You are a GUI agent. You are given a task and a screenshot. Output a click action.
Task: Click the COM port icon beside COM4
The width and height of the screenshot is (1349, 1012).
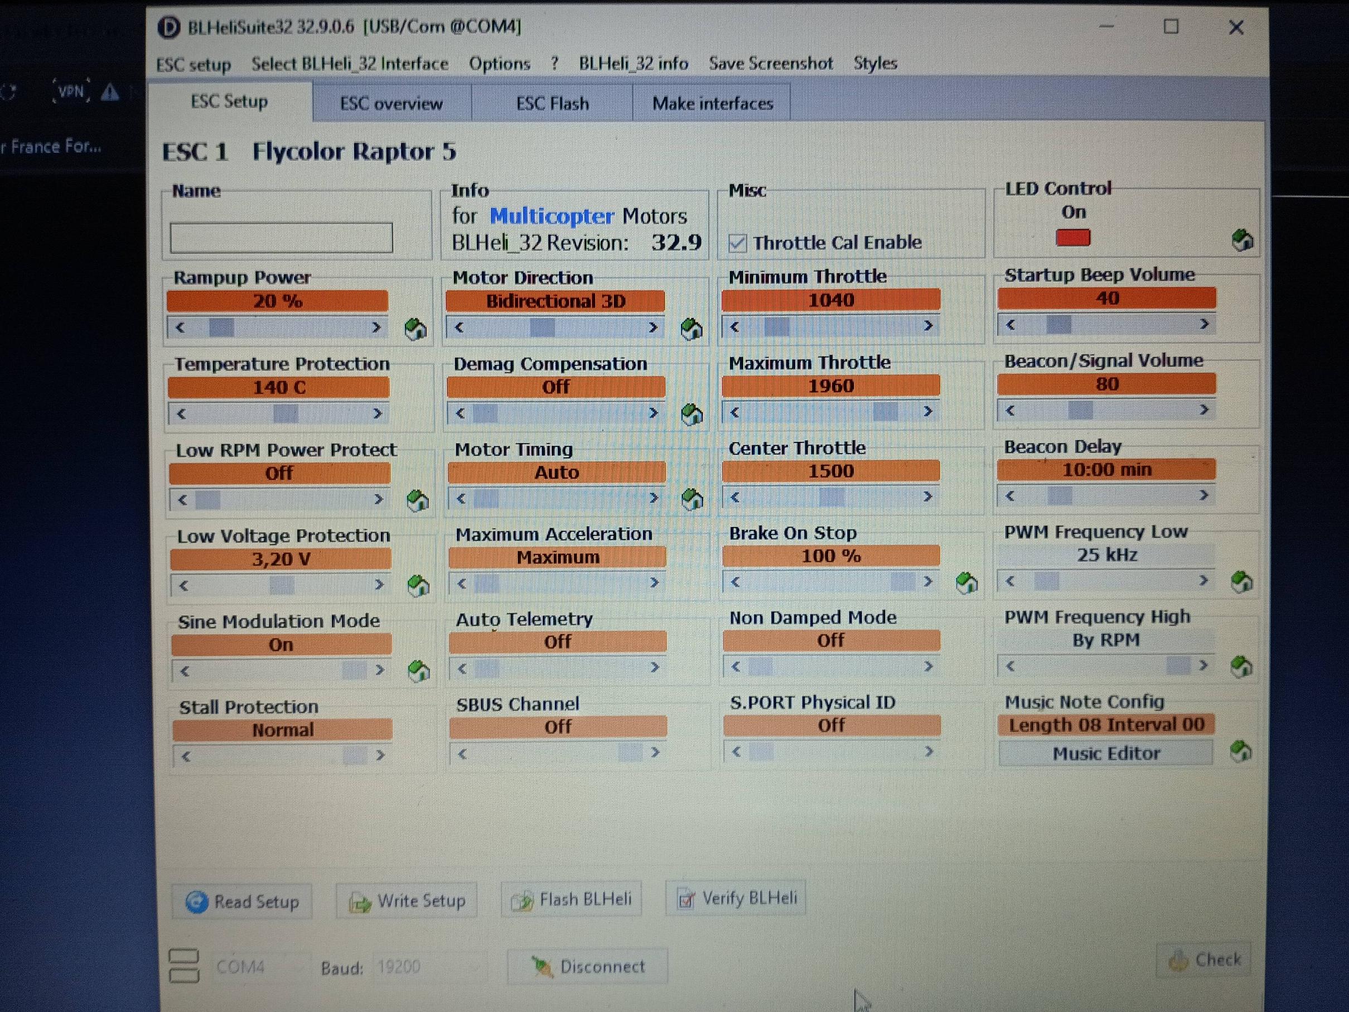point(183,966)
